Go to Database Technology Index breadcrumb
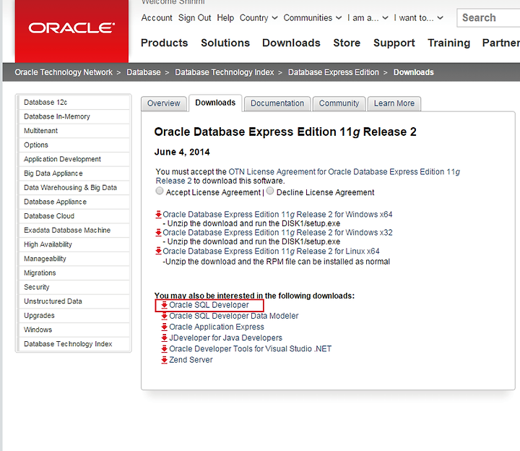Viewport: 520px width, 451px height. click(224, 72)
